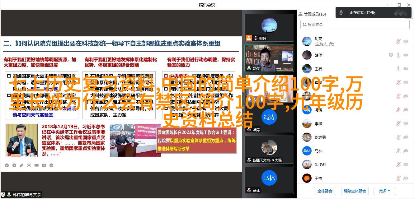Screen dimensions: 414x199
Task: Toggle 韩伟's microphone in member list
Action: [398, 55]
